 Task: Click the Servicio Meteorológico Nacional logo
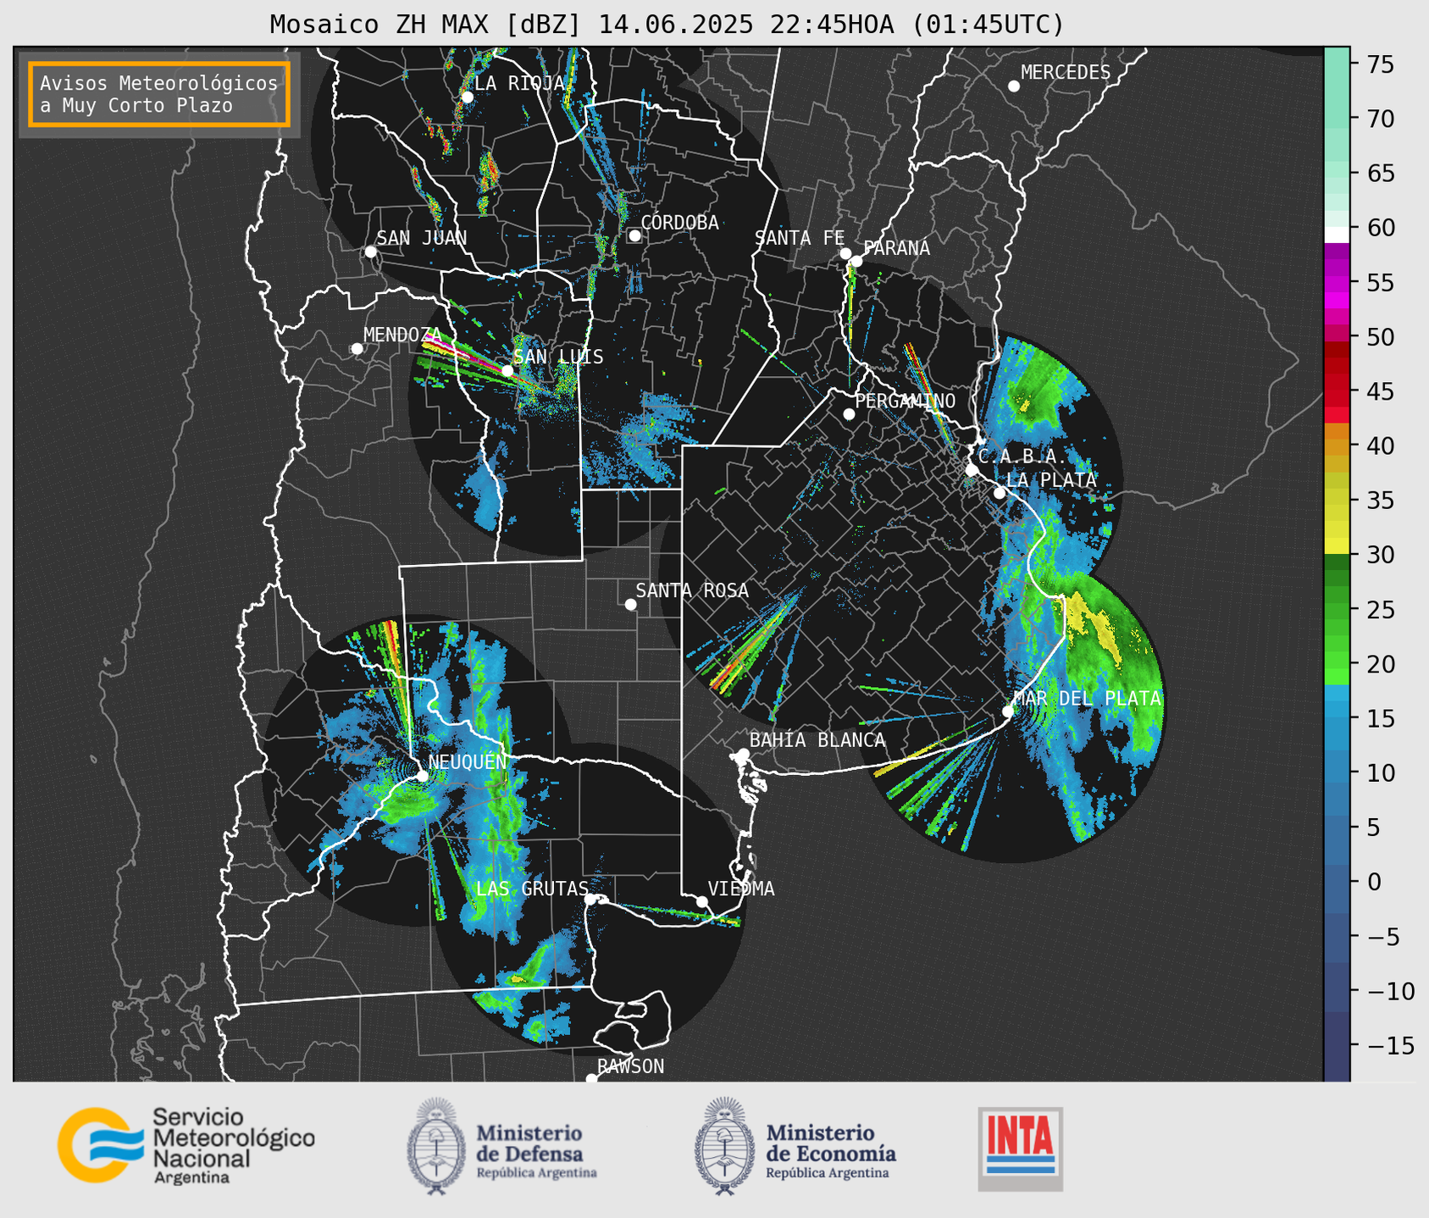[186, 1145]
